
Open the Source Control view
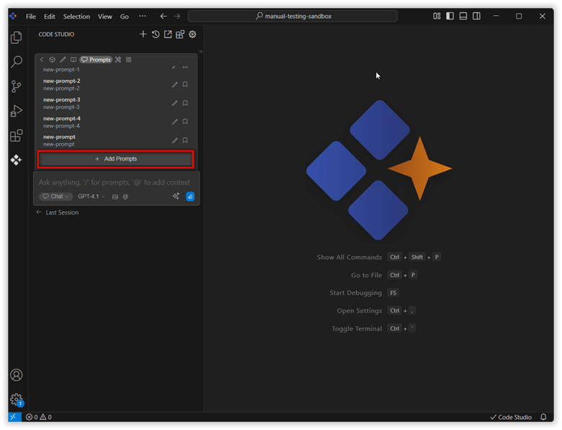[x=16, y=86]
